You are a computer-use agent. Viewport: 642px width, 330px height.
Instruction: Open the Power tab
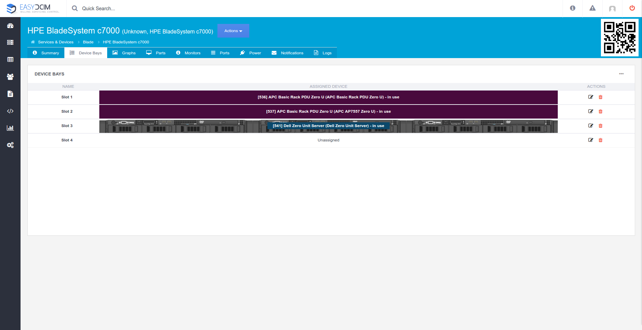click(x=250, y=53)
